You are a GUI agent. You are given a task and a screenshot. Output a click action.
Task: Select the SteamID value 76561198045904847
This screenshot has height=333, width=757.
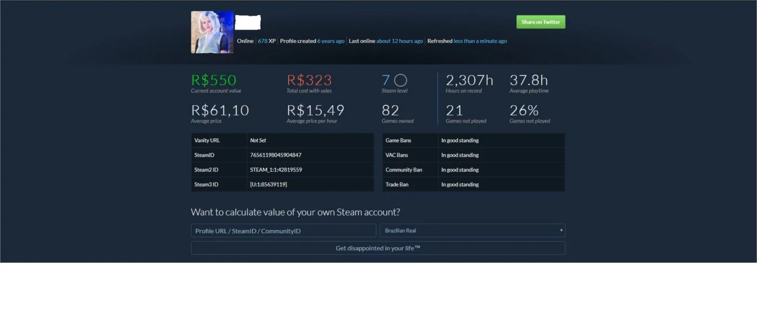[276, 155]
